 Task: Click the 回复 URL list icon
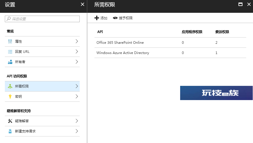pos(10,51)
